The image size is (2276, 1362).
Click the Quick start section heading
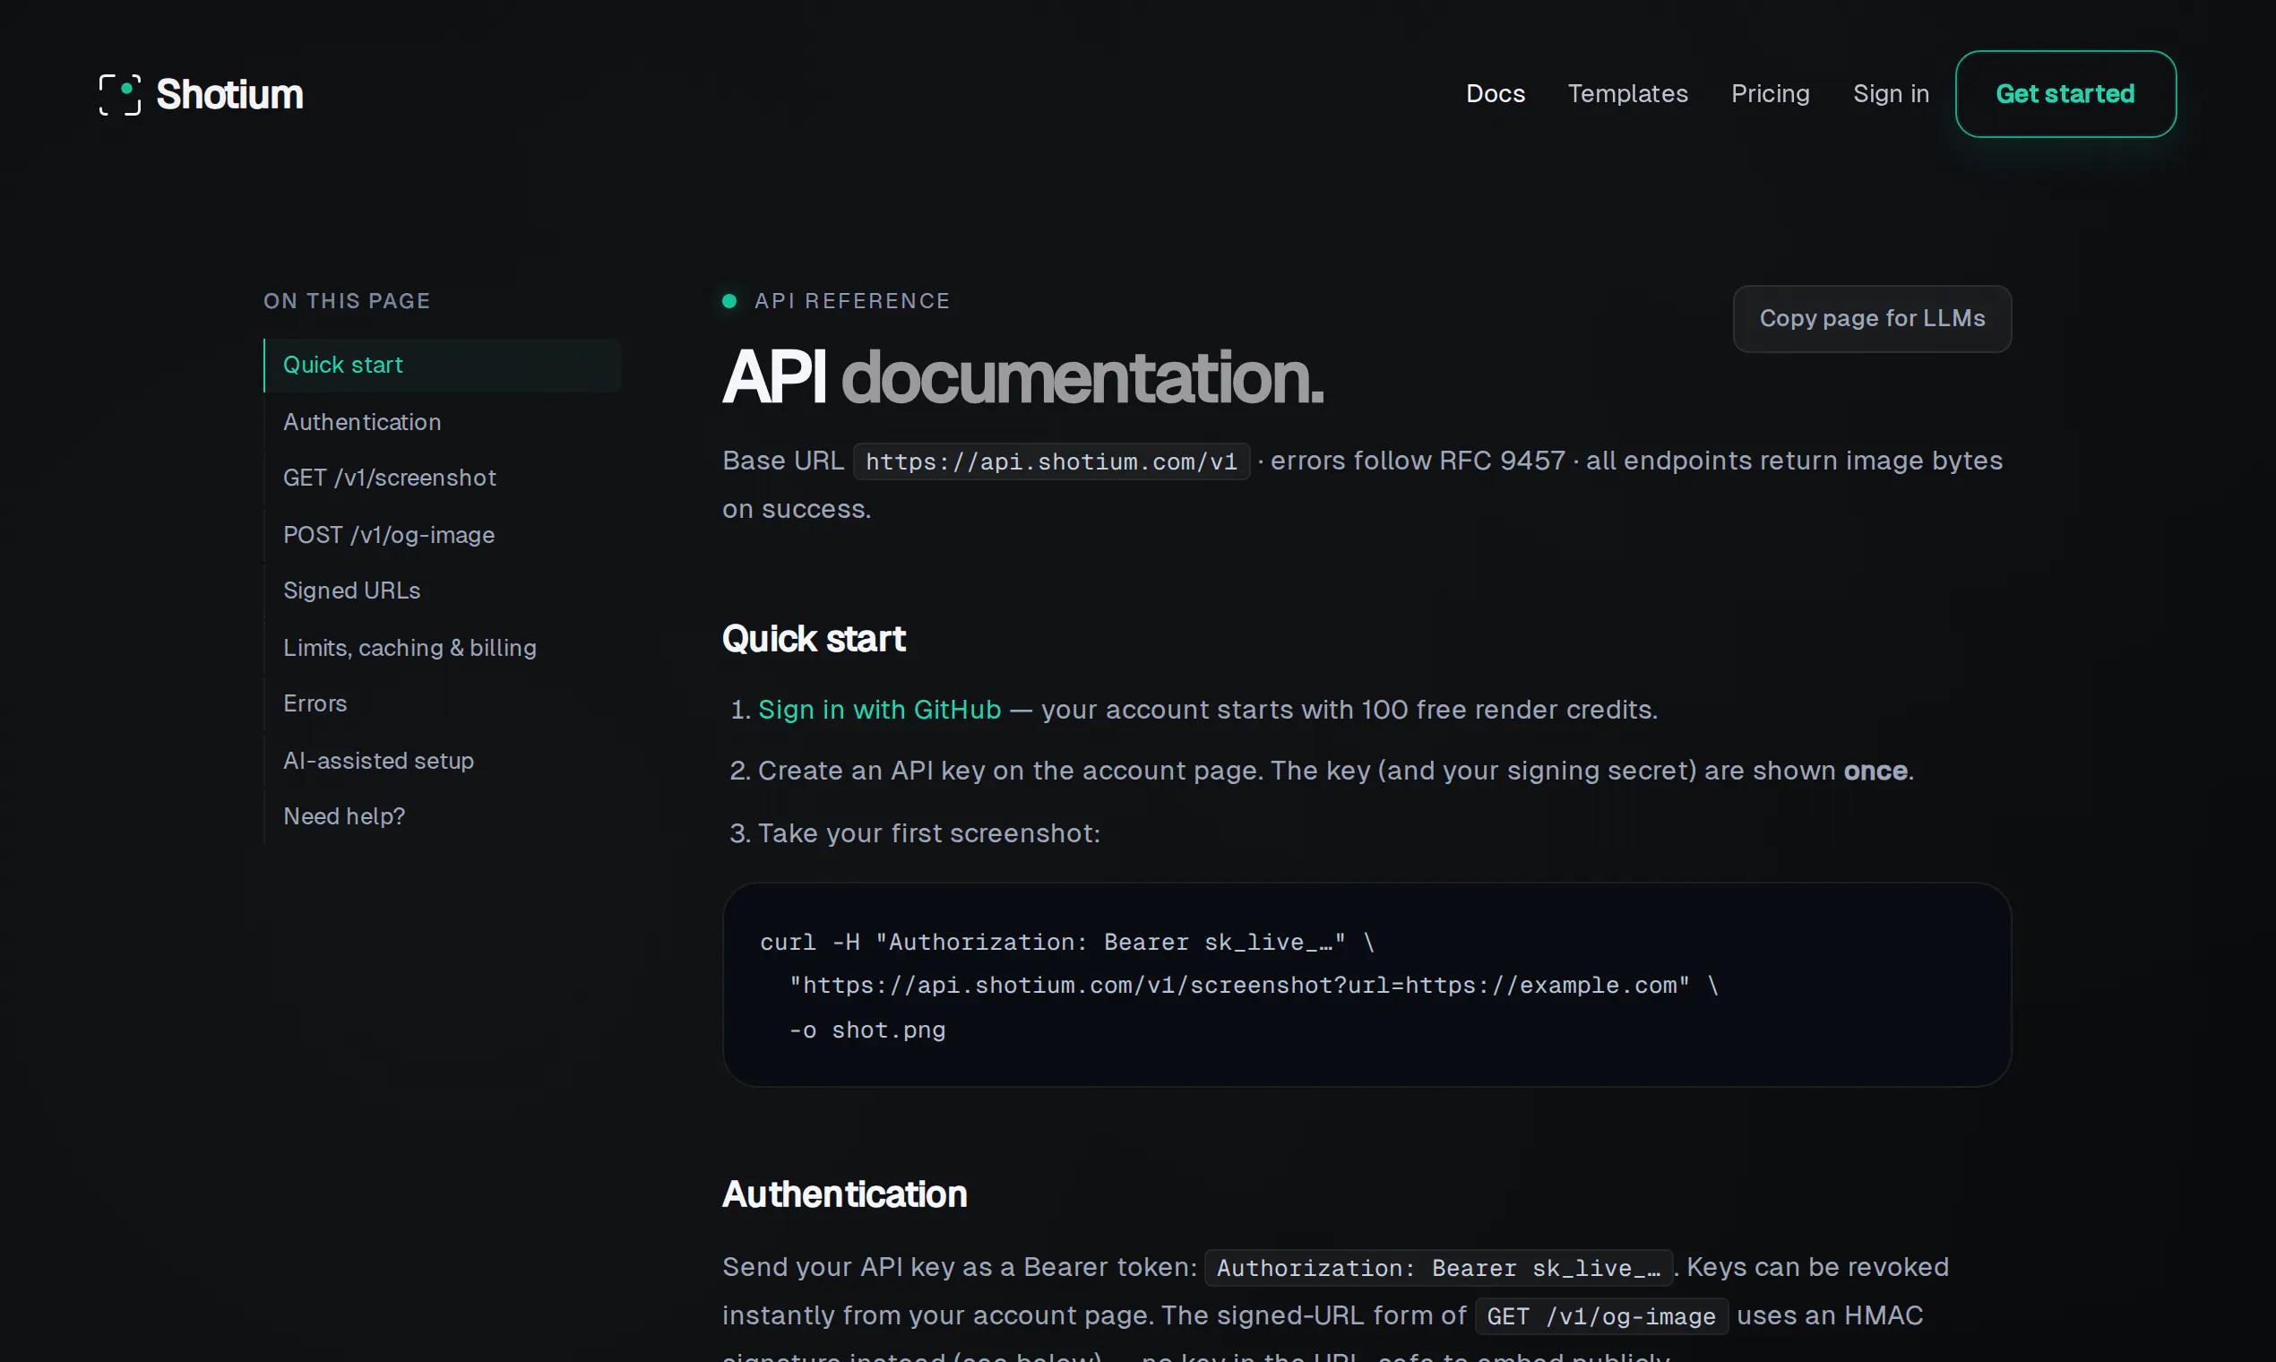(x=814, y=639)
